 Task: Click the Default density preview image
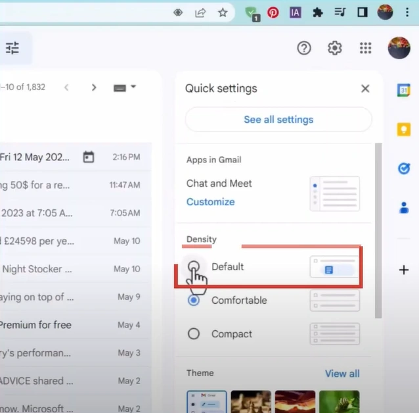point(334,267)
